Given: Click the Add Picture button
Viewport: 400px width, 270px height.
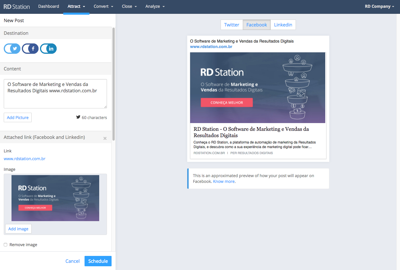Looking at the screenshot, I should click(x=18, y=118).
